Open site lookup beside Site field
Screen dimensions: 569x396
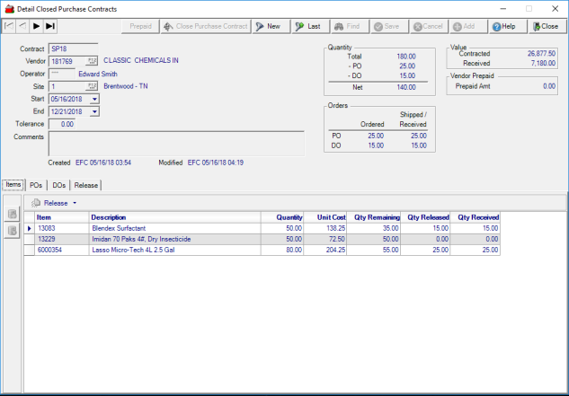coord(92,86)
